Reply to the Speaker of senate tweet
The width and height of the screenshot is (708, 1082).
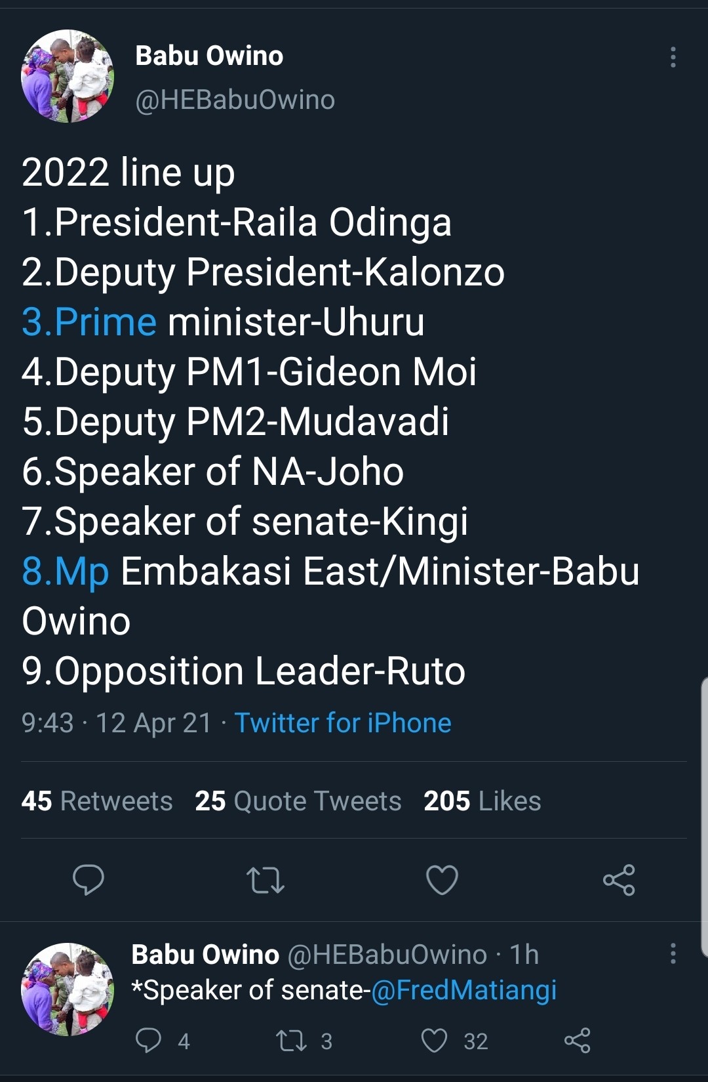148,1041
